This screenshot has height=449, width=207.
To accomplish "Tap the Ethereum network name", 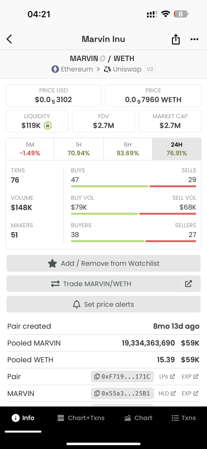I will coord(77,69).
